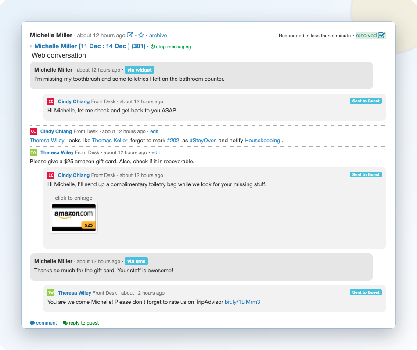Open Cindy Chiang name on internal note
The width and height of the screenshot is (417, 350).
56,131
